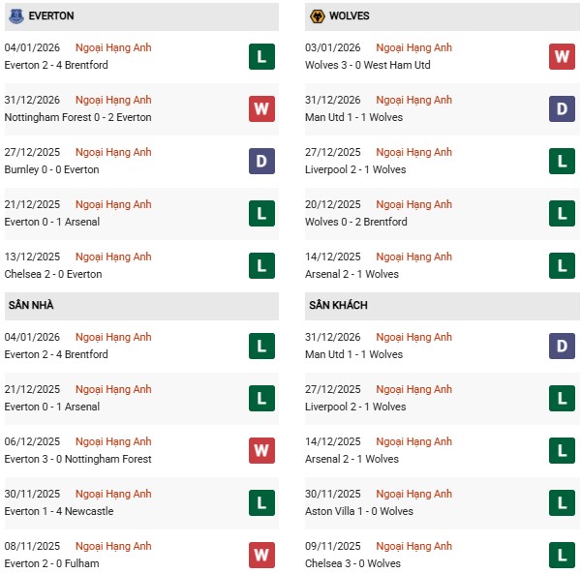This screenshot has height=574, width=581.
Task: Select the SÂN KHÁCH section header
Action: point(338,306)
